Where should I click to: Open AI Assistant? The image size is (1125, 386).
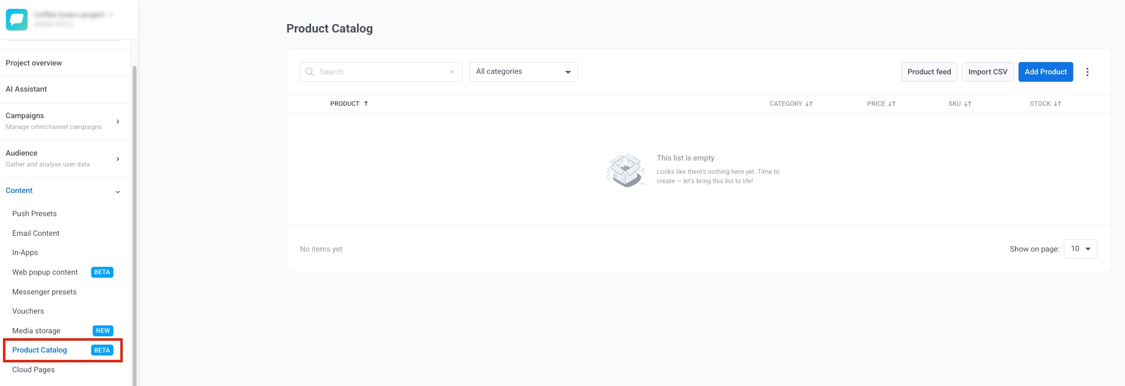pyautogui.click(x=27, y=89)
